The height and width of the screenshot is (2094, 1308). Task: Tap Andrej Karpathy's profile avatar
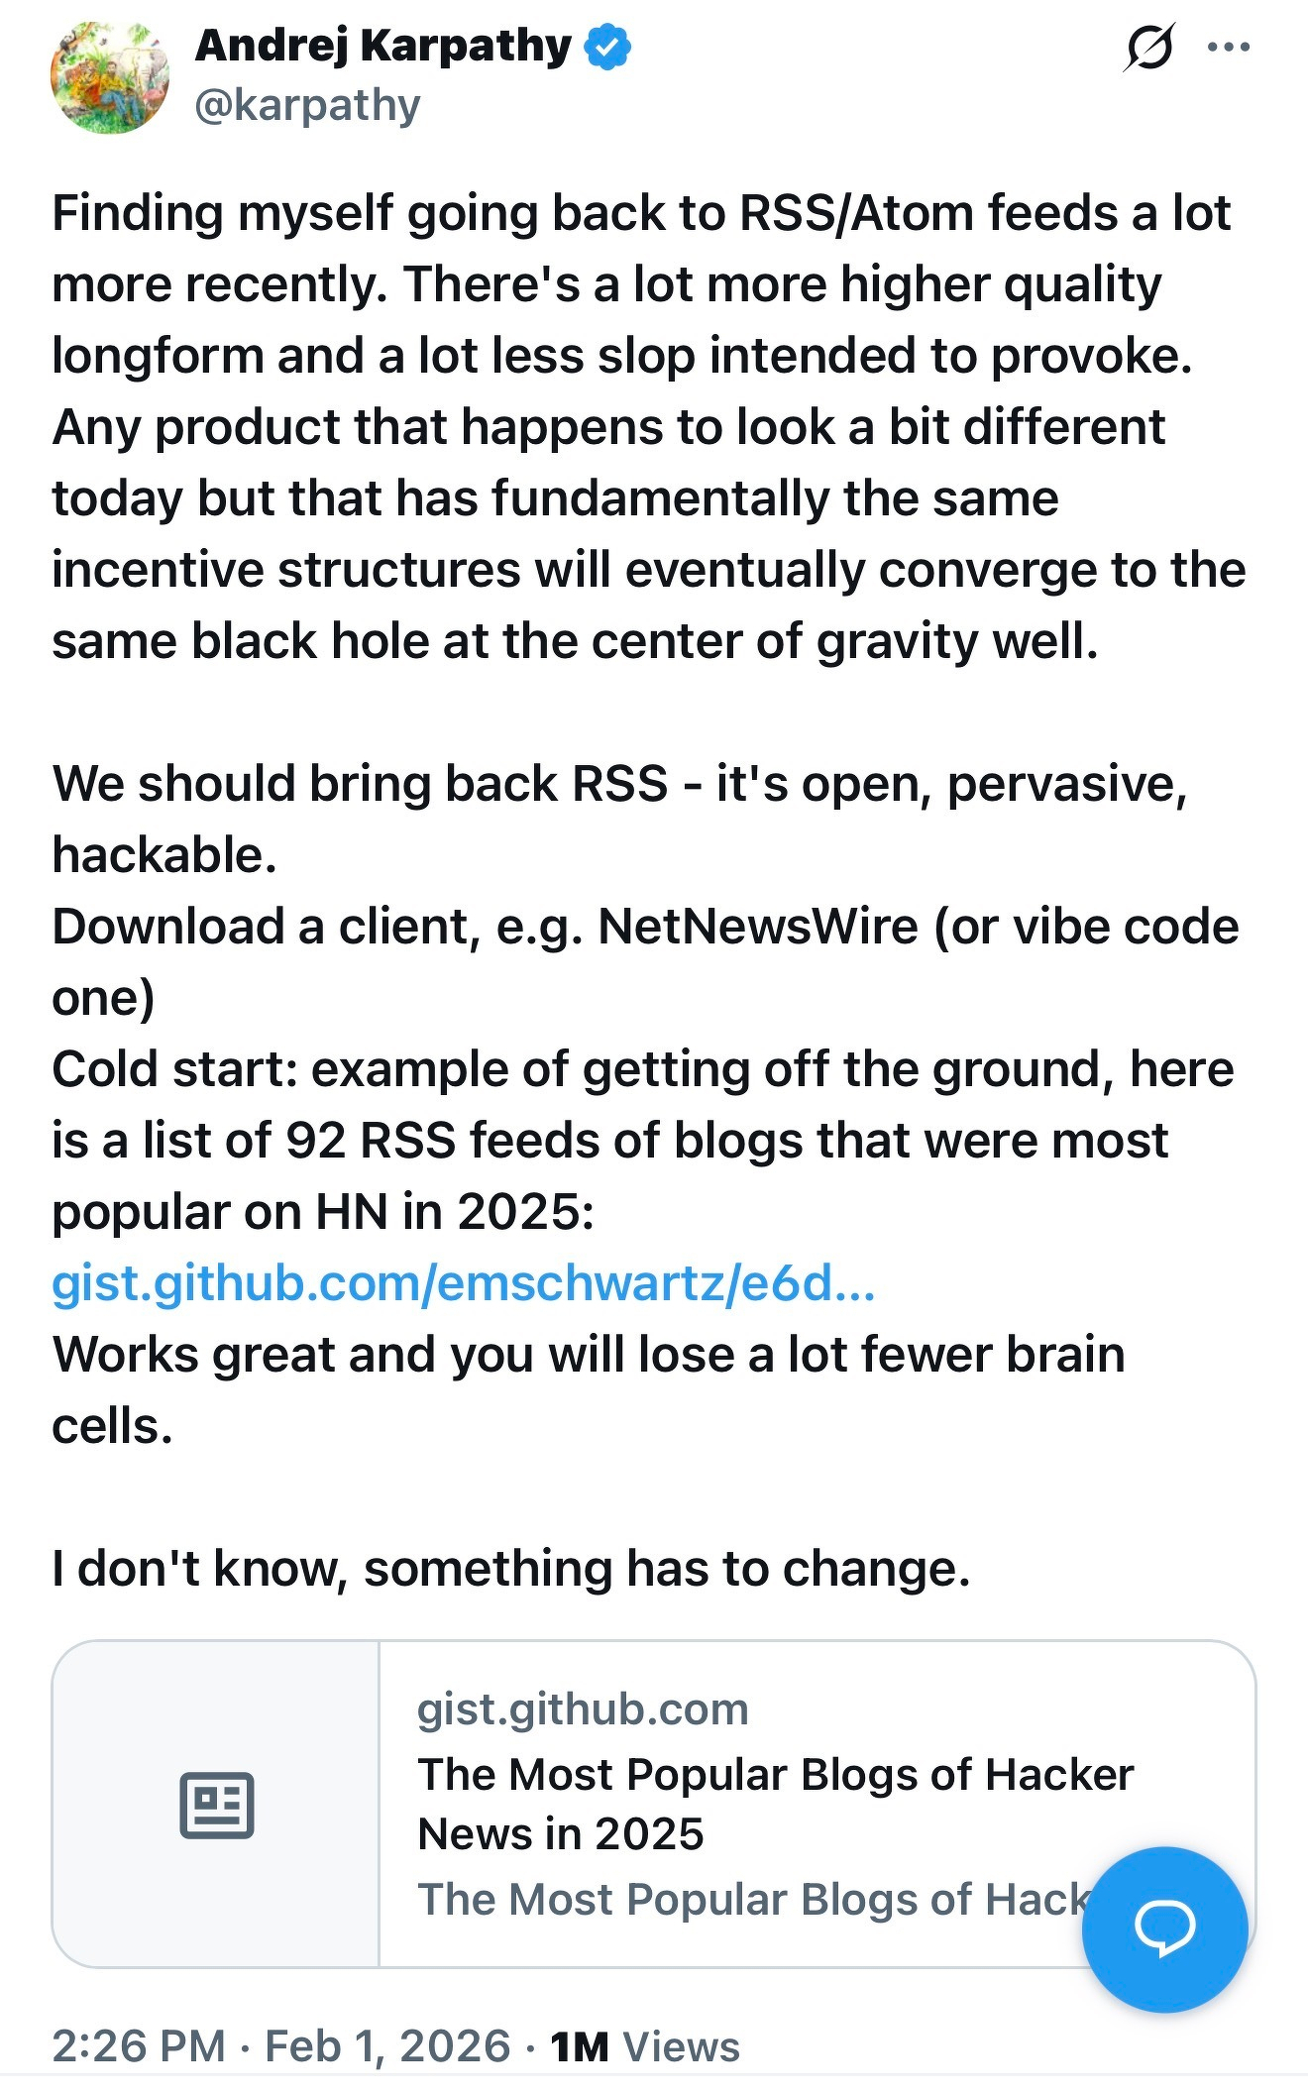point(110,77)
